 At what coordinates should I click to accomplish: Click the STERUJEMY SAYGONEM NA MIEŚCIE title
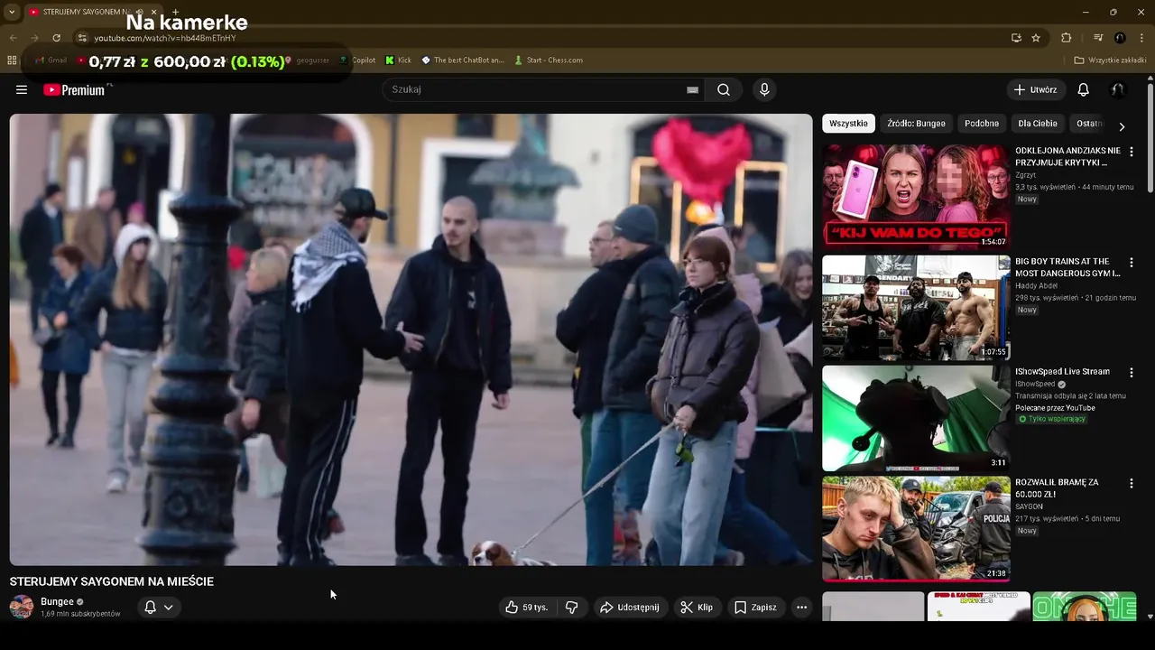click(x=112, y=581)
